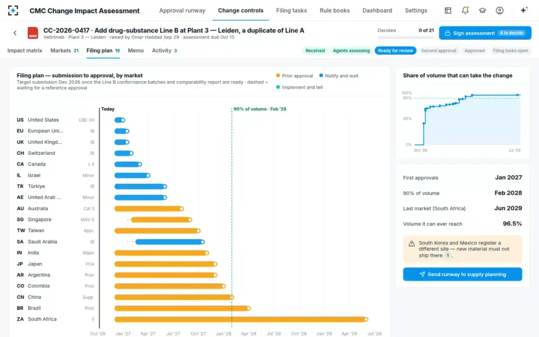Click the Jan 2027 first approvals value

click(508, 177)
